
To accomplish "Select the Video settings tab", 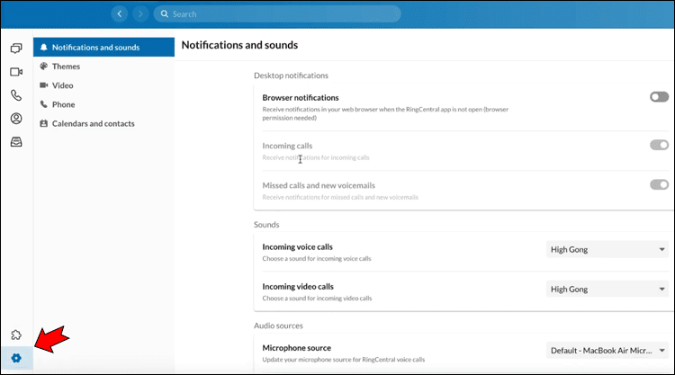I will pos(103,85).
